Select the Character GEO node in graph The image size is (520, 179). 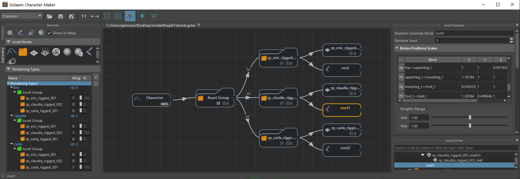pos(152,100)
